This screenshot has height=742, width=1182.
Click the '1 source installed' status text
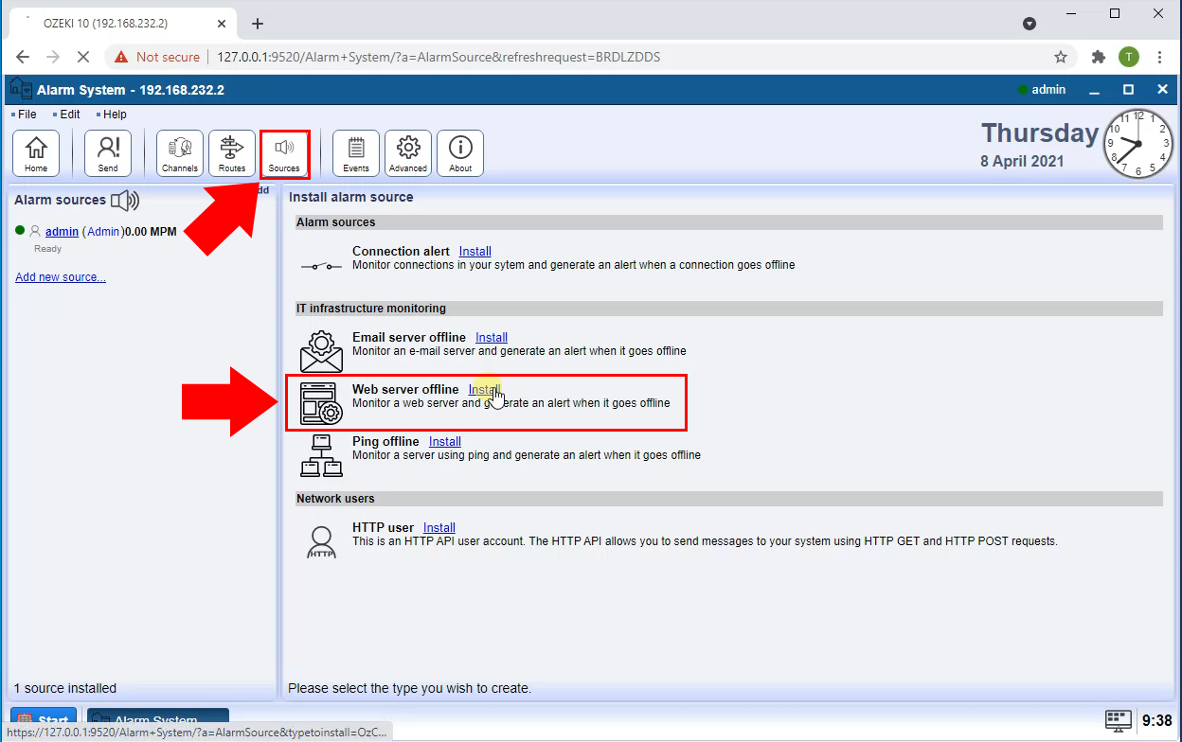point(65,688)
